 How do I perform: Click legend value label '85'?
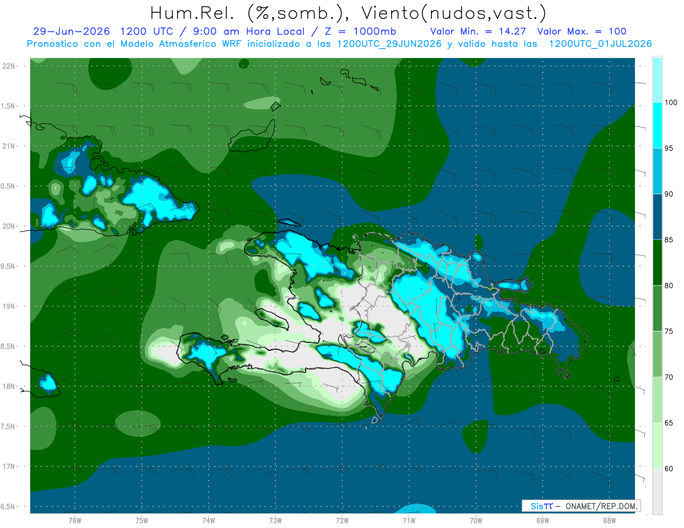(670, 240)
